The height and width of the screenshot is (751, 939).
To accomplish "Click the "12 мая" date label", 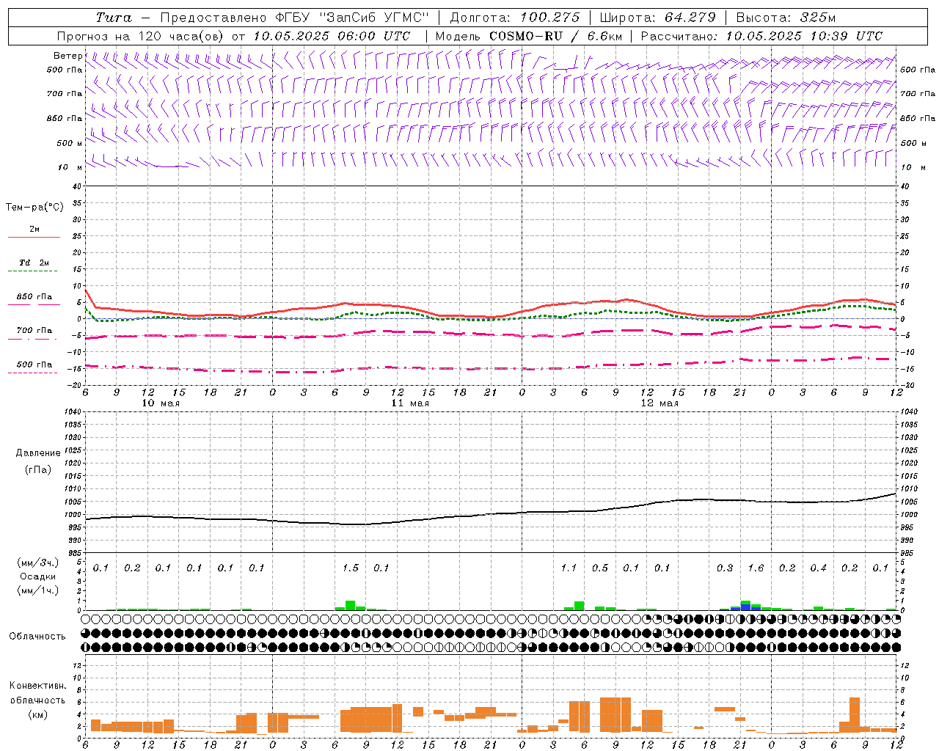I will (x=660, y=403).
